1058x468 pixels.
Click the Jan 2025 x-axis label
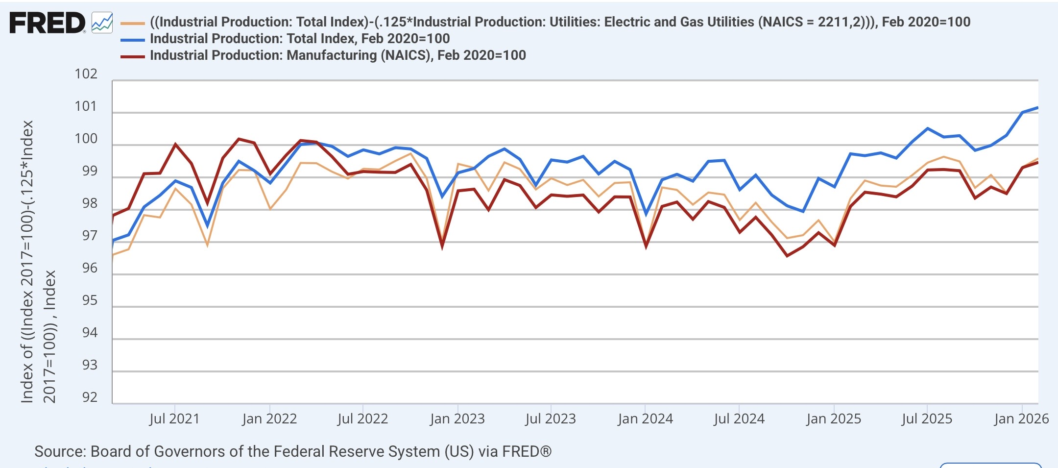(834, 419)
